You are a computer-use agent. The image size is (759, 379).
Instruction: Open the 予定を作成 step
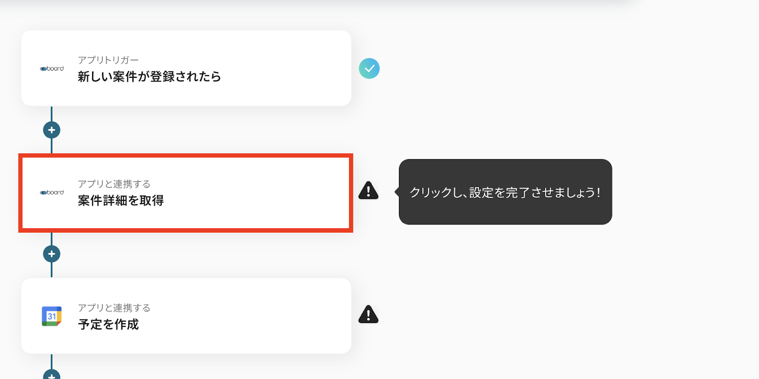pyautogui.click(x=186, y=316)
